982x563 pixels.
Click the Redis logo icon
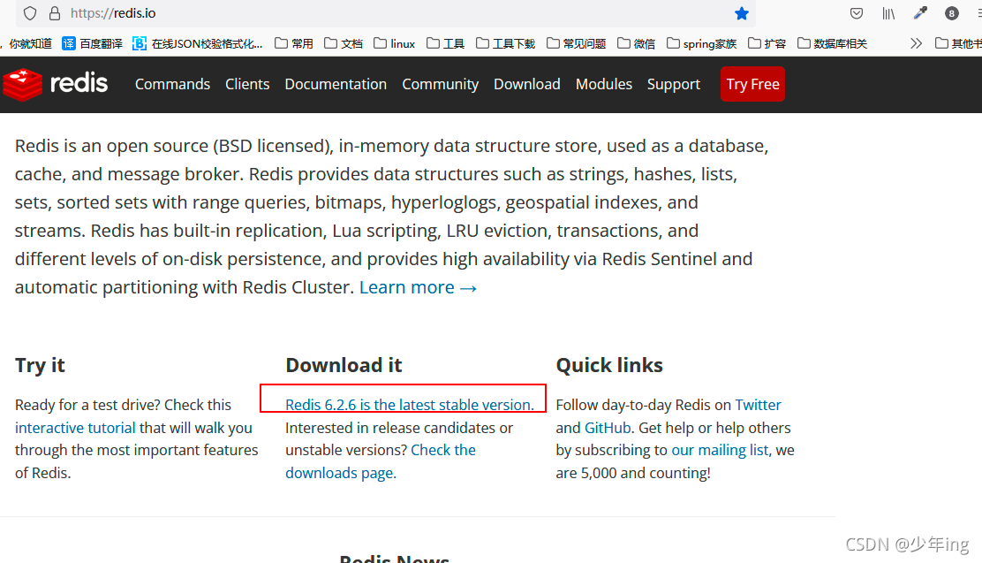(x=22, y=84)
